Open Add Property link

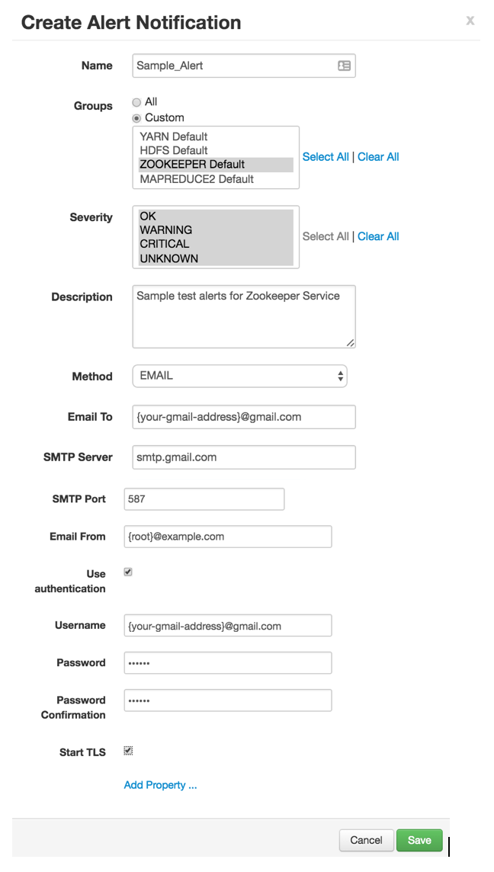click(161, 785)
